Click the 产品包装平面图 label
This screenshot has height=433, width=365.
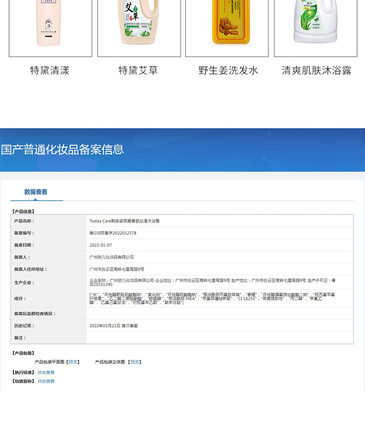coord(49,362)
